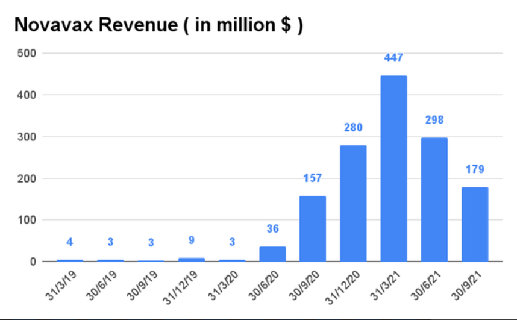
Task: Click the 30/6/19 axis label
Action: pos(102,286)
